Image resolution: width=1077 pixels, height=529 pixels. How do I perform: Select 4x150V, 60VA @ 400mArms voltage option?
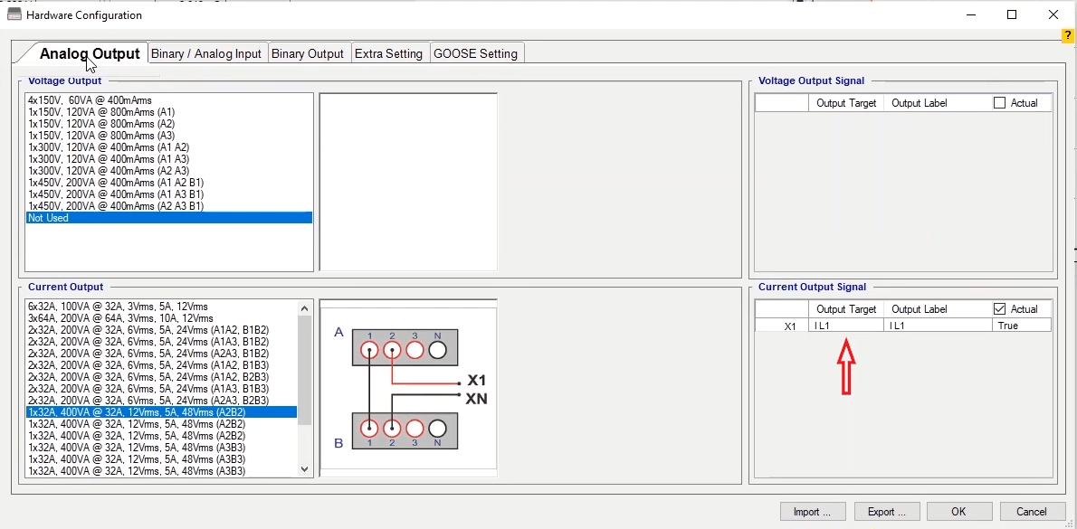pos(90,100)
